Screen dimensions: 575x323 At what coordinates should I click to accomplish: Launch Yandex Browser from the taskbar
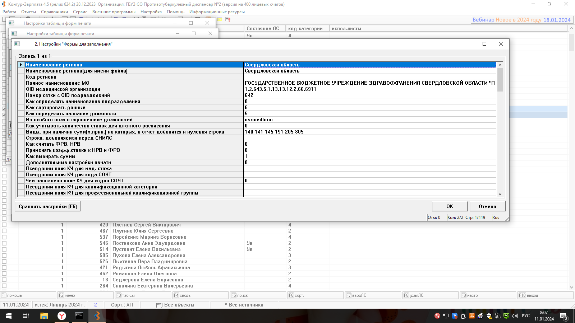click(62, 316)
